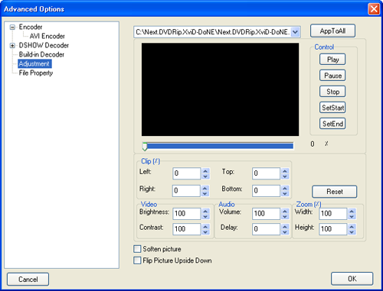Enable Flip Picture Upside Down checkbox

point(137,260)
